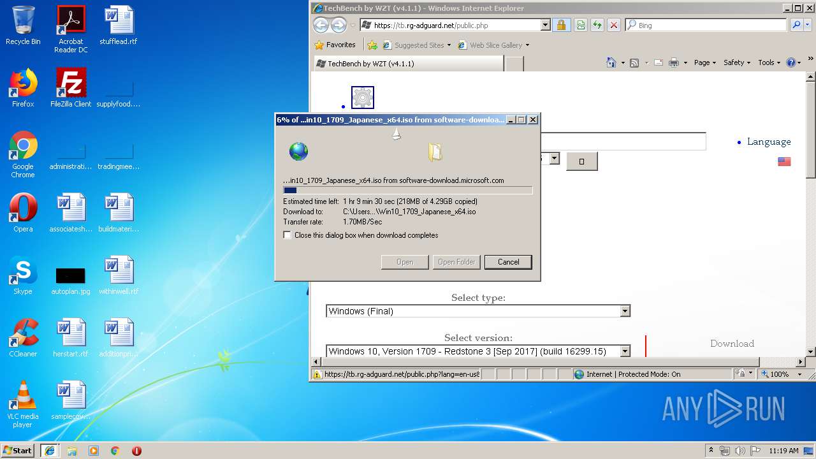Open Firefox from the desktop
This screenshot has height=459, width=816.
click(23, 88)
